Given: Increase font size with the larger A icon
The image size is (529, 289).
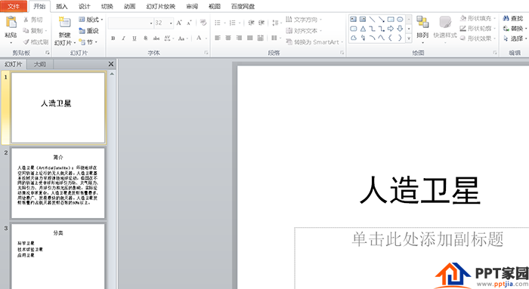Looking at the screenshot, I should click(179, 23).
